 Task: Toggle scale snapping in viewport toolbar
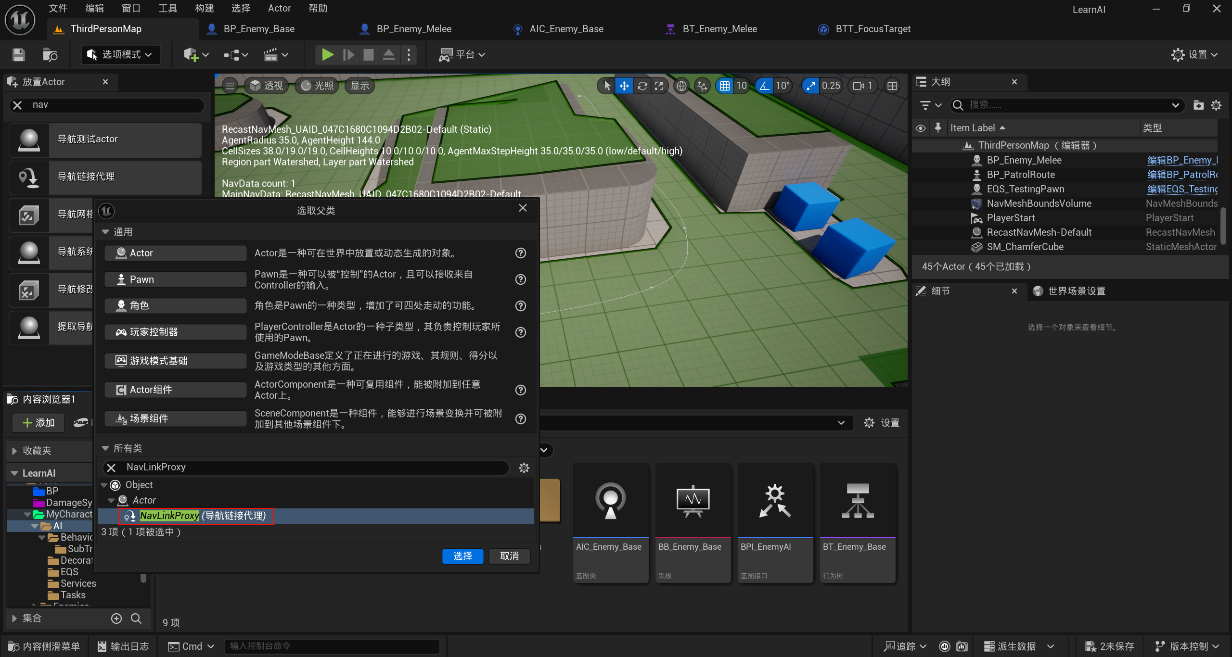tap(811, 86)
